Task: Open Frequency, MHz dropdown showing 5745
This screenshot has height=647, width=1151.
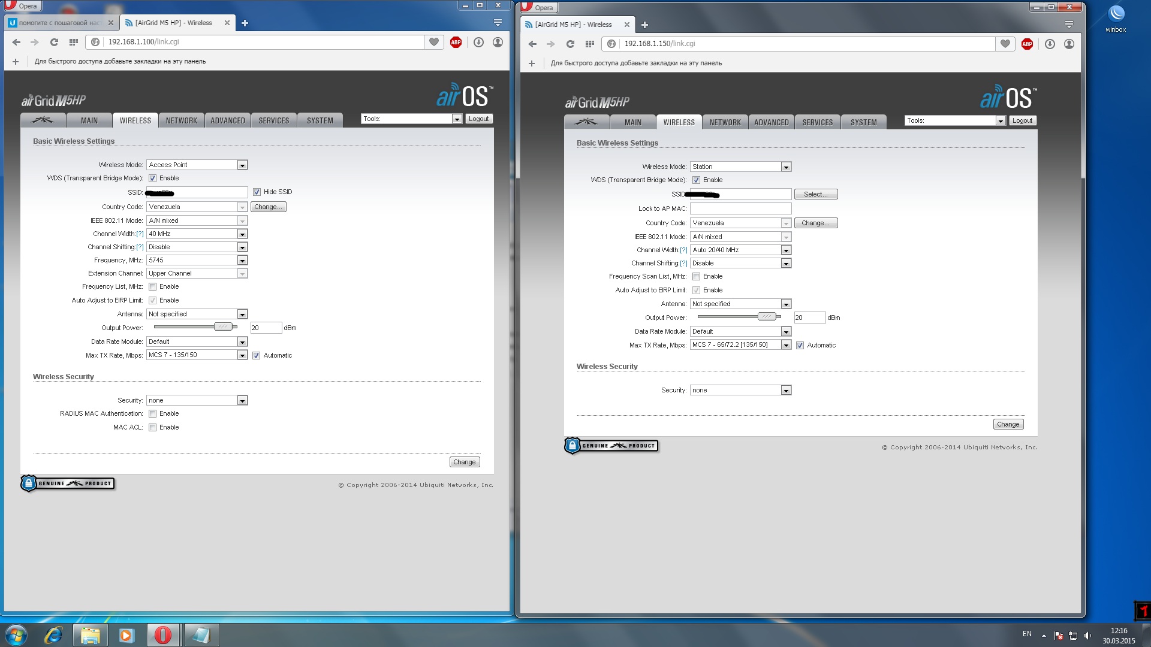Action: tap(197, 260)
